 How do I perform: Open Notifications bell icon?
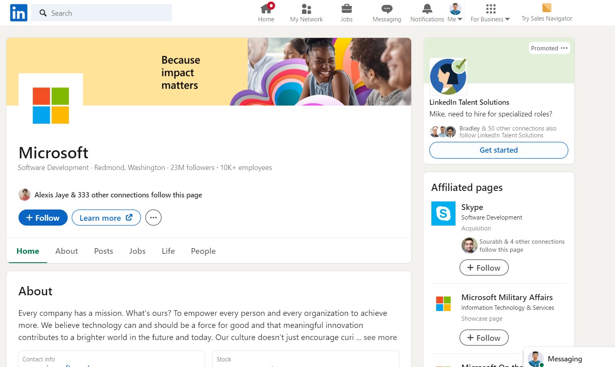click(427, 8)
